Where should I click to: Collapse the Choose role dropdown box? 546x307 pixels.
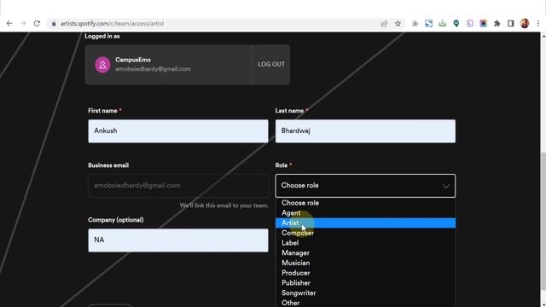click(x=365, y=186)
